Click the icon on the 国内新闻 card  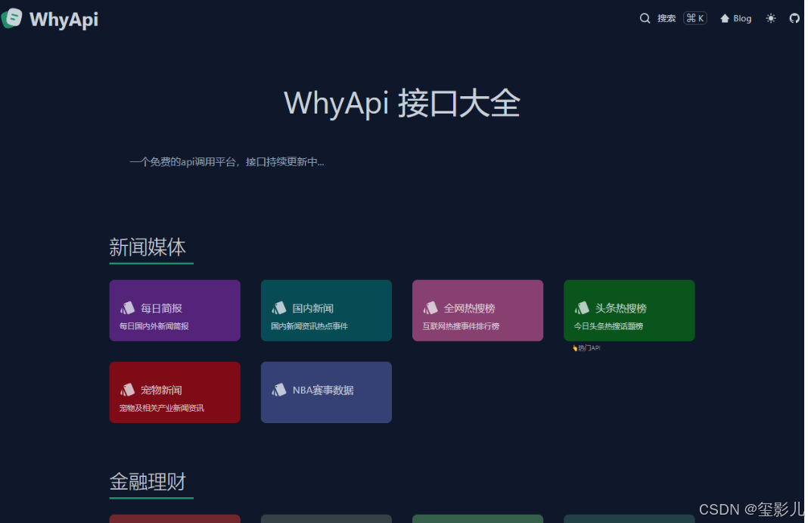pyautogui.click(x=278, y=307)
